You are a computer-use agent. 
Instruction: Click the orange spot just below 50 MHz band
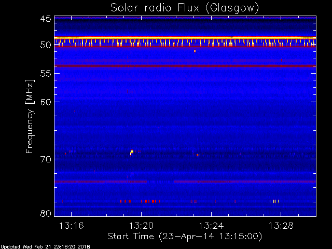pos(195,51)
